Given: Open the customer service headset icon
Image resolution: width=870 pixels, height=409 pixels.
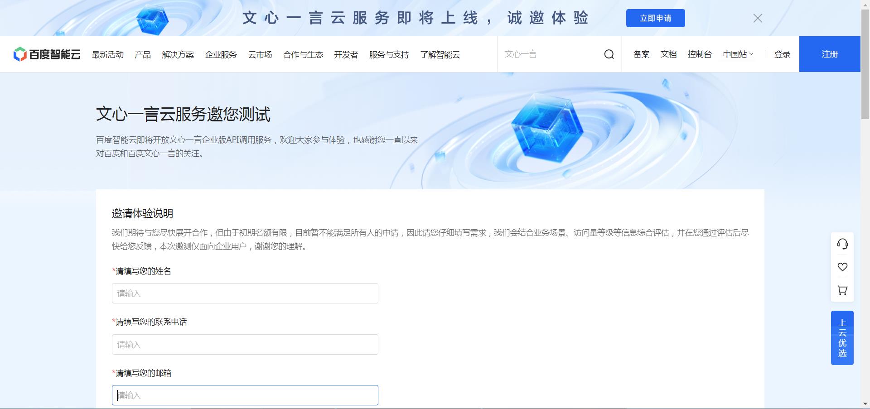Looking at the screenshot, I should pyautogui.click(x=842, y=244).
